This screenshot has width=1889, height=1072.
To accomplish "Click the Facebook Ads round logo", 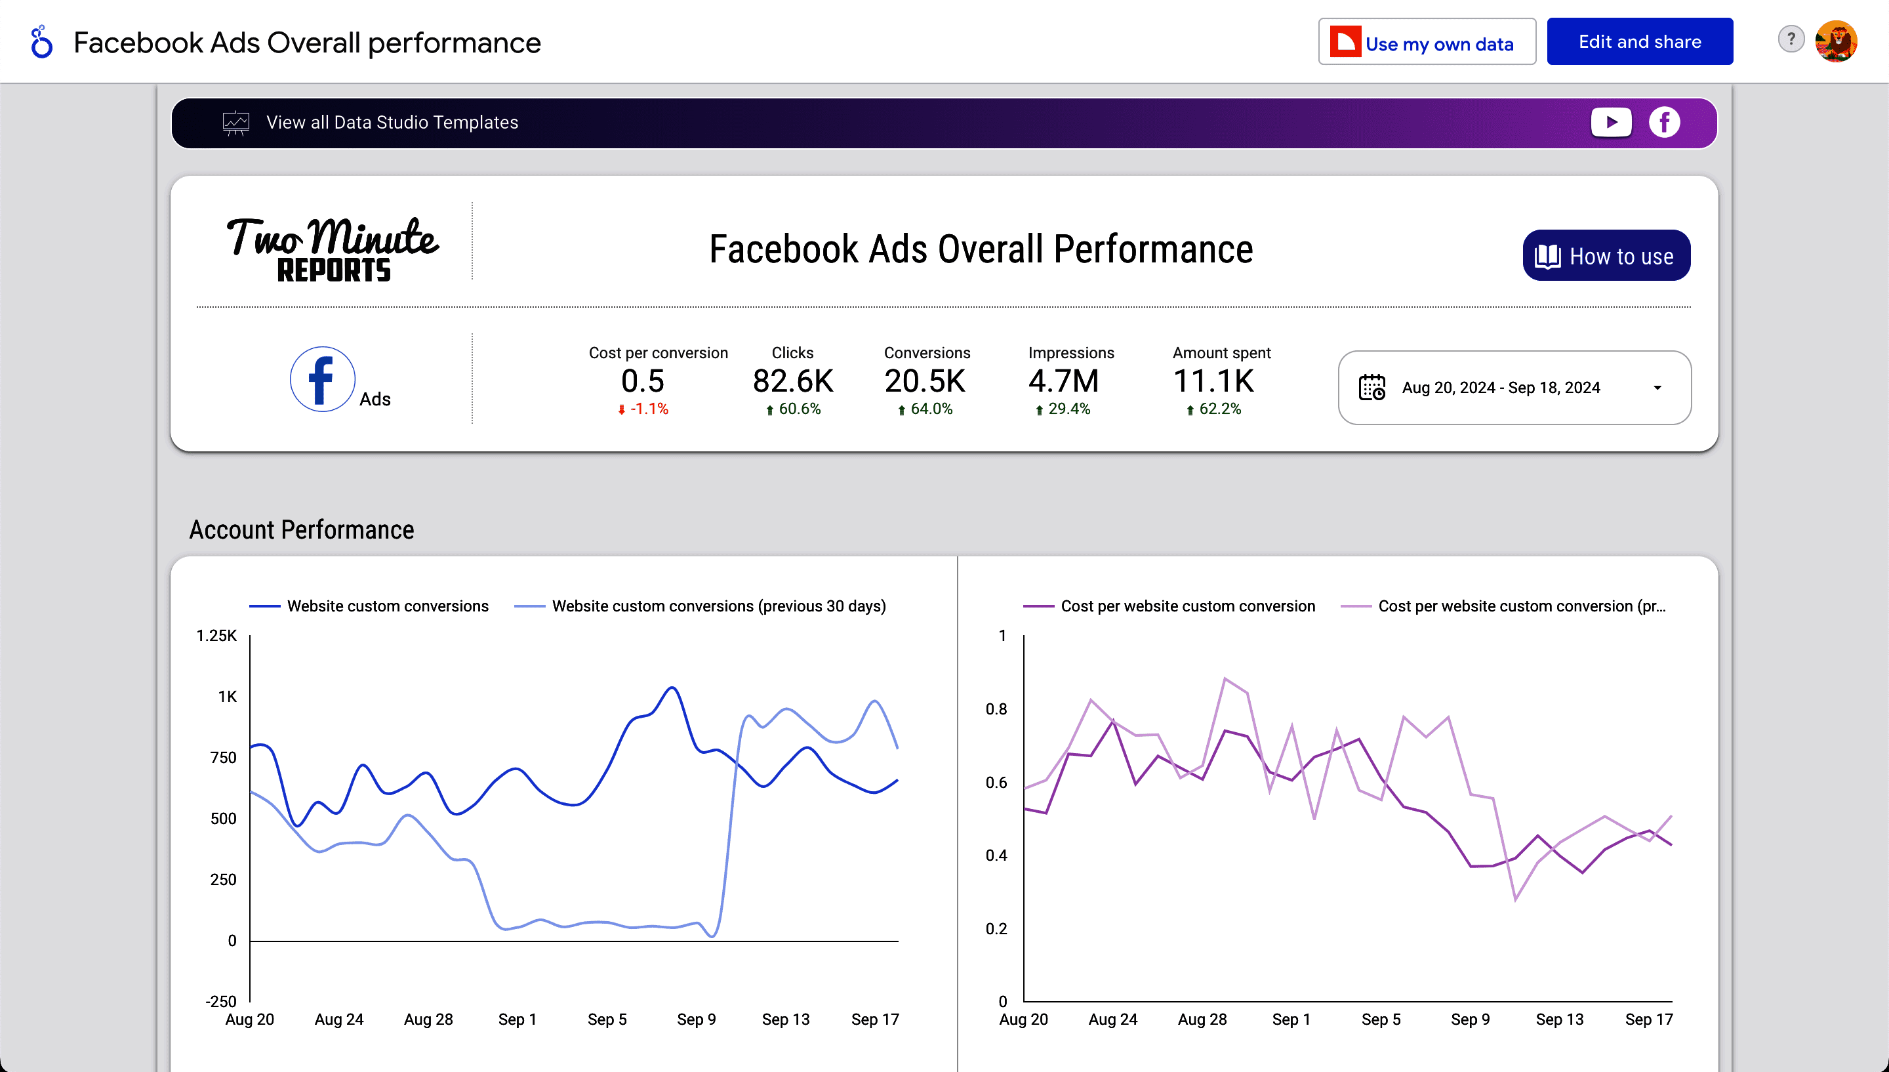I will 322,379.
